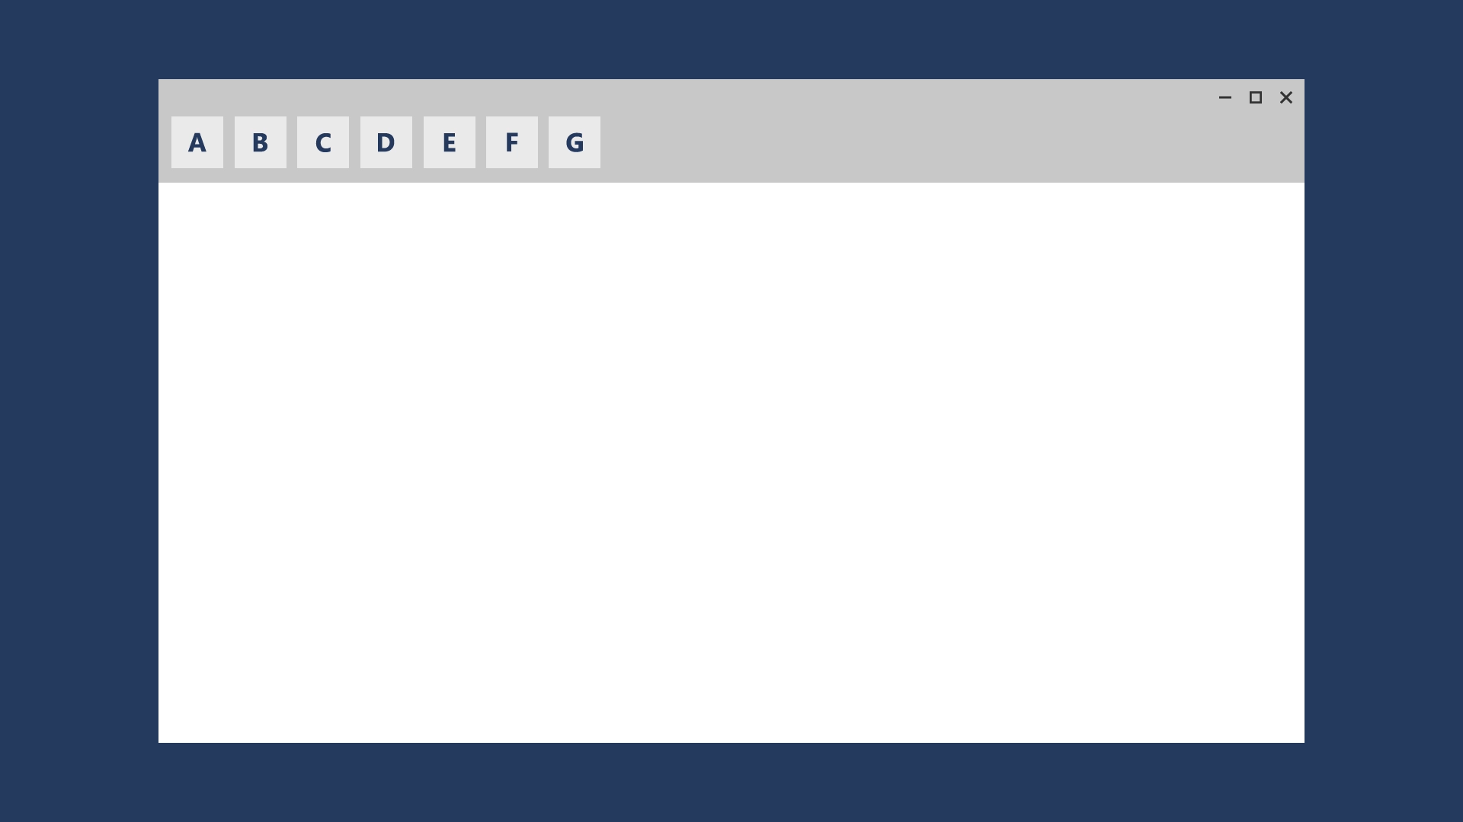This screenshot has height=822, width=1463.
Task: Click the A toolbar button
Action: point(197,142)
